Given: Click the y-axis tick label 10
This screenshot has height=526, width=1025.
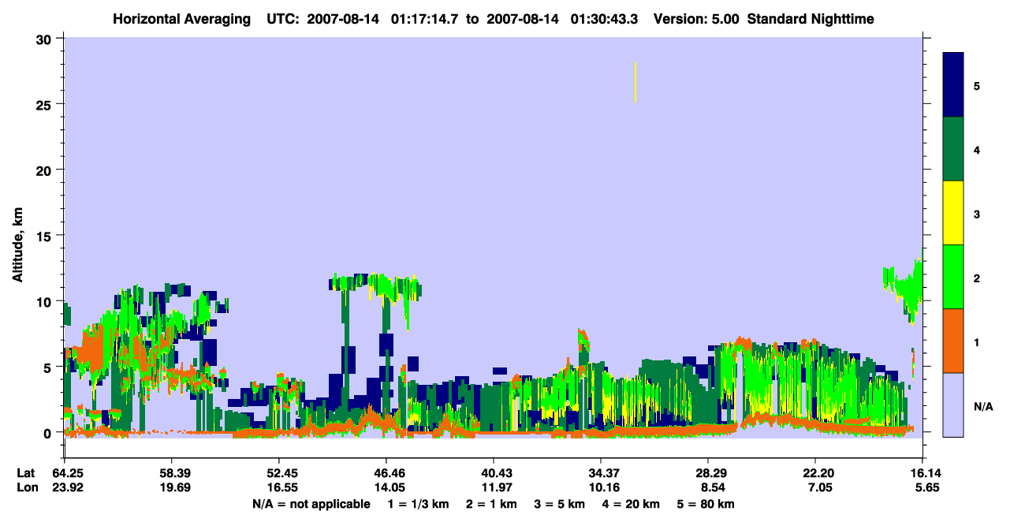Looking at the screenshot, I should click(45, 301).
